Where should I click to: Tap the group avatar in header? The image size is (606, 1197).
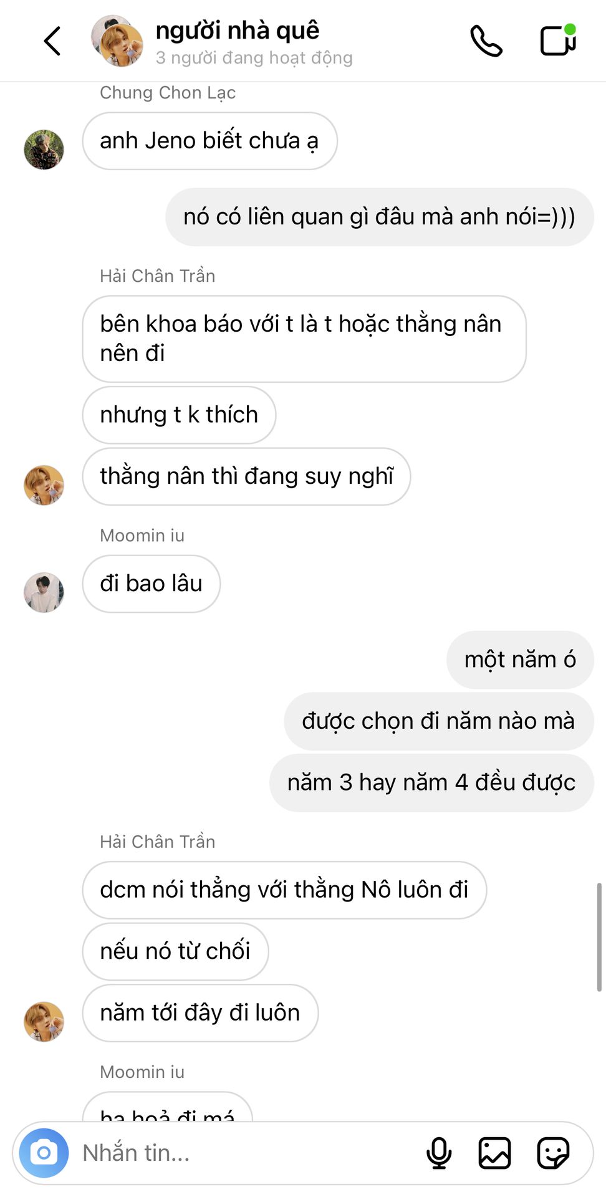(117, 41)
